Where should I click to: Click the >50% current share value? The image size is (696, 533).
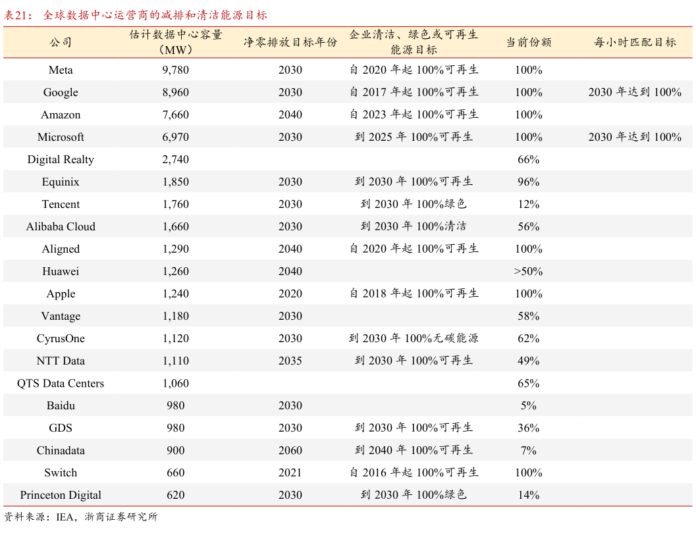tap(529, 271)
